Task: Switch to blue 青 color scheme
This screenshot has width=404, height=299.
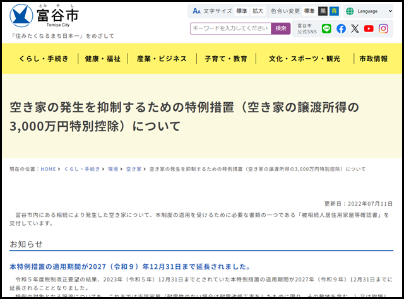Action: [334, 11]
